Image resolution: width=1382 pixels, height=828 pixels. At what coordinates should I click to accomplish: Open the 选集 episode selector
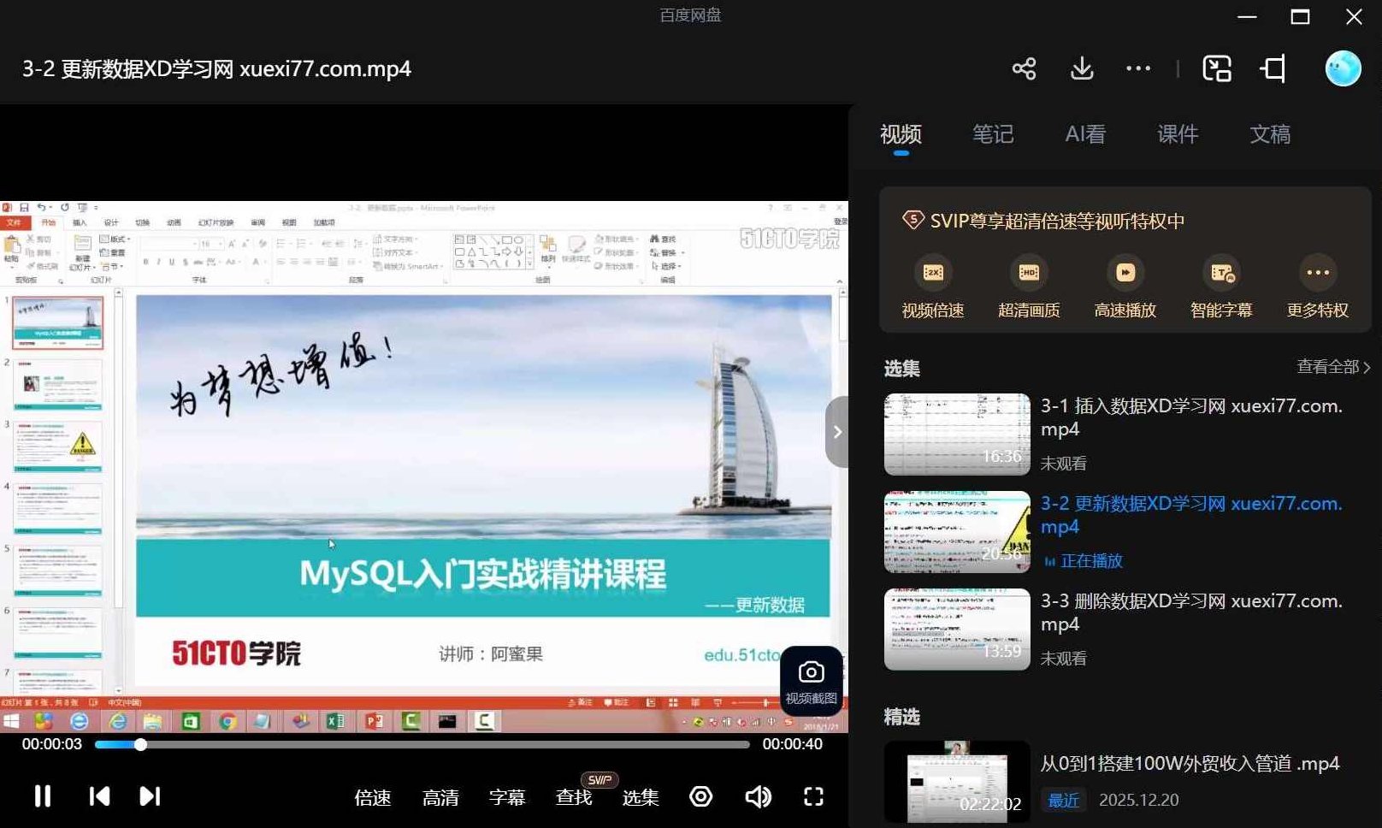(640, 797)
